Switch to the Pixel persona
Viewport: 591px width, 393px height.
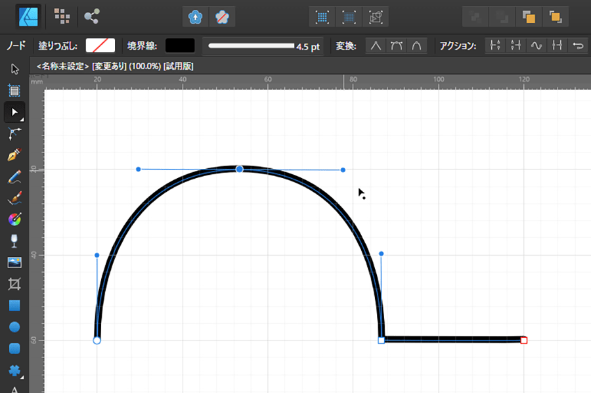click(x=62, y=16)
